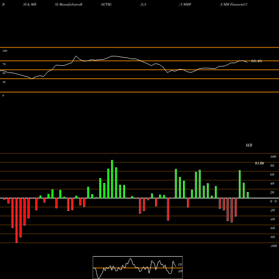
Task: Click the RSI axis label 30
Action: click(4, 82)
